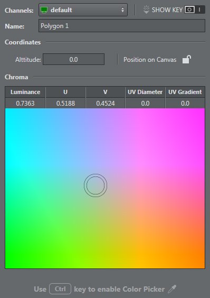Click the Position on Canvas label
This screenshot has height=298, width=210.
tap(150, 60)
